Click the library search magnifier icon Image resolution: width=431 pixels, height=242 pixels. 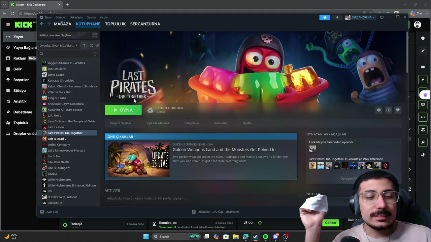[41, 54]
